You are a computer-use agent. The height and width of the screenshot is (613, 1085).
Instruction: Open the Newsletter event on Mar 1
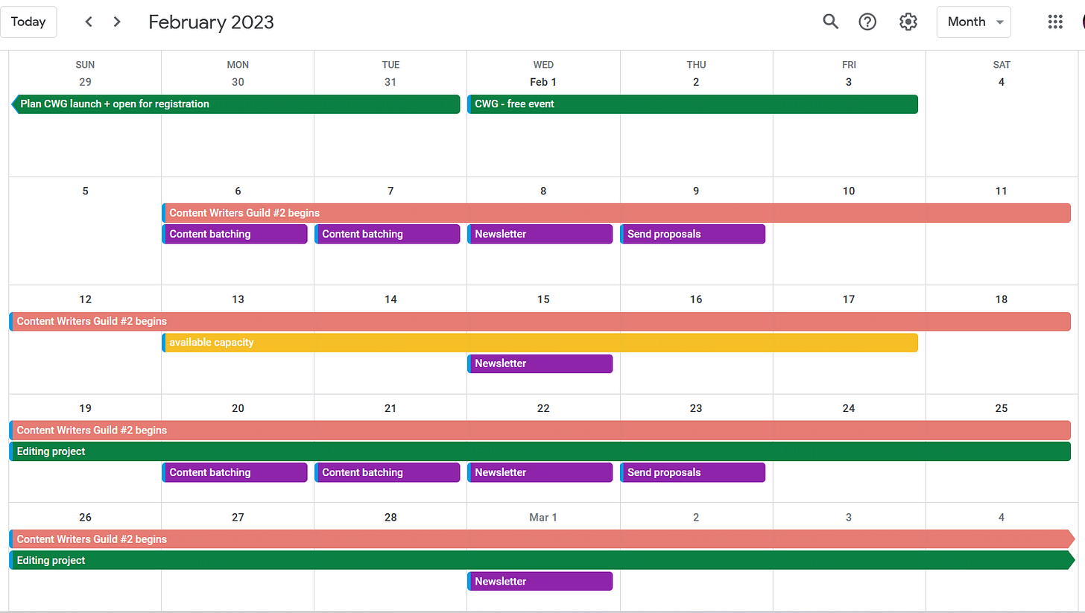point(540,581)
